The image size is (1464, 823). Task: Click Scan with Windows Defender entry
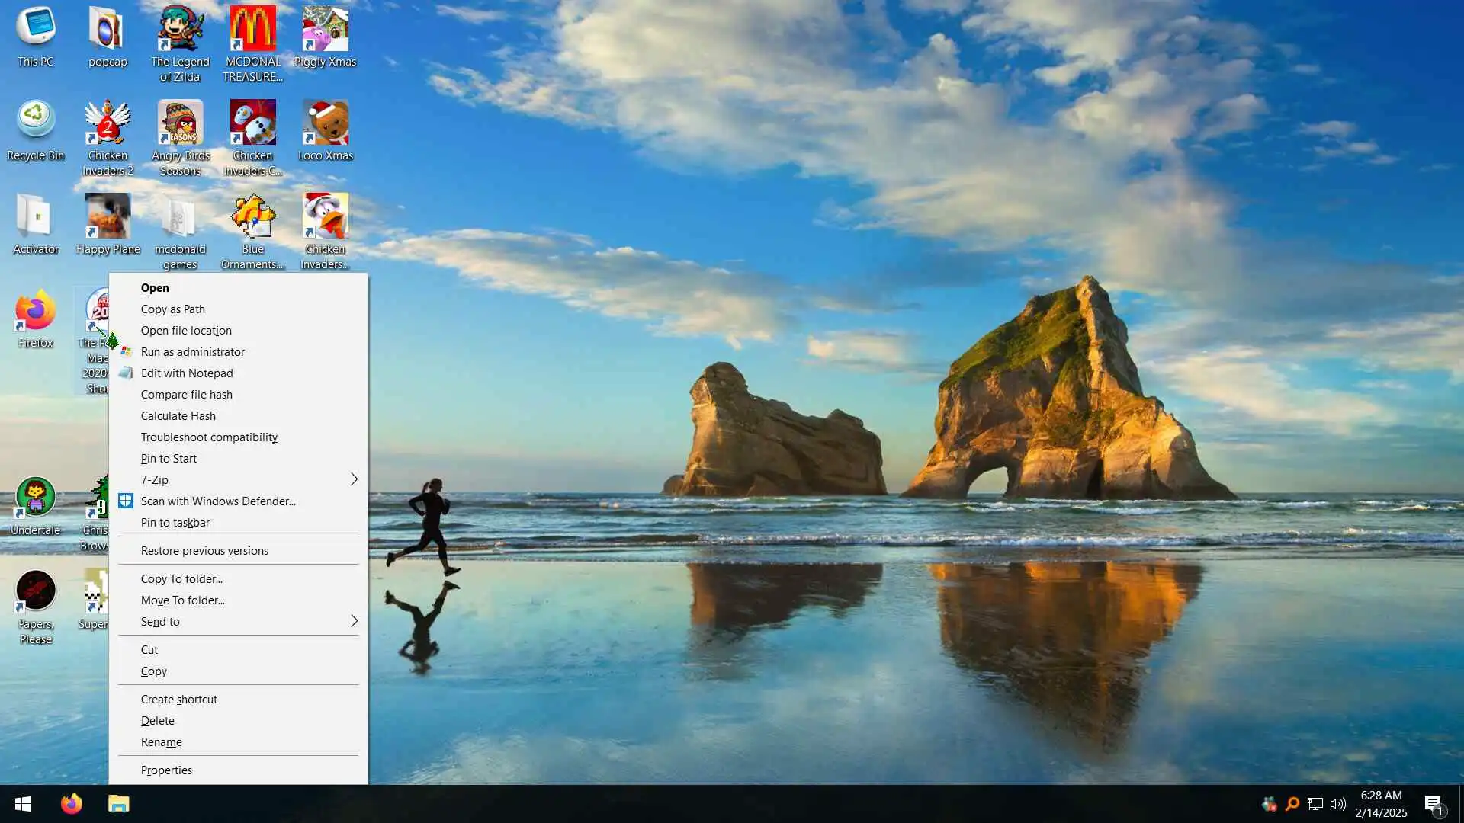(x=218, y=501)
